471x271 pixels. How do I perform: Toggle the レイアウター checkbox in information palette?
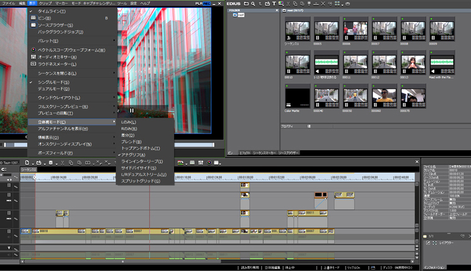428,243
